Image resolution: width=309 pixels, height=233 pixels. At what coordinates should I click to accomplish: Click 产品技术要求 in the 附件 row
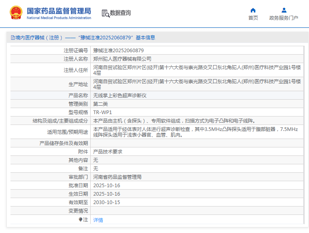(x=108, y=152)
